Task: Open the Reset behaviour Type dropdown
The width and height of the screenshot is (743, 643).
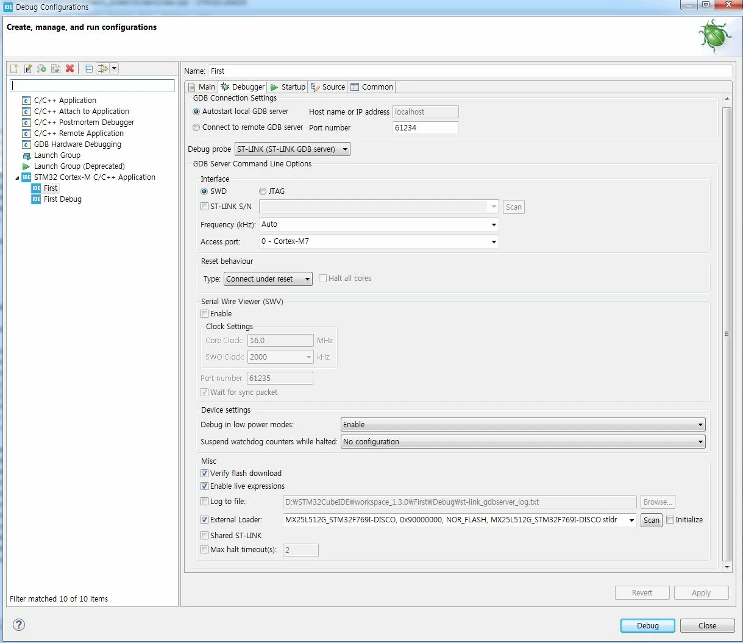Action: (268, 279)
